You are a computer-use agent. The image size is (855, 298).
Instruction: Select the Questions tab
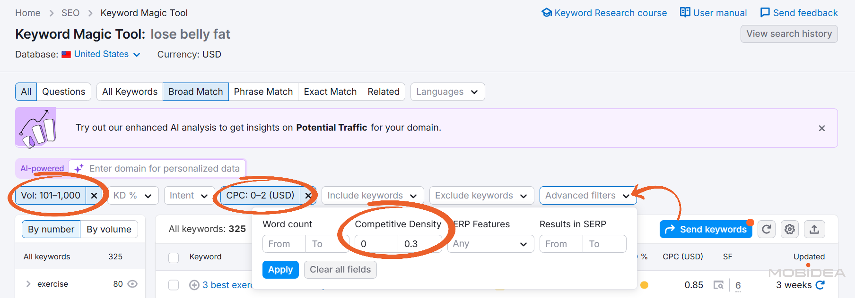pos(64,91)
